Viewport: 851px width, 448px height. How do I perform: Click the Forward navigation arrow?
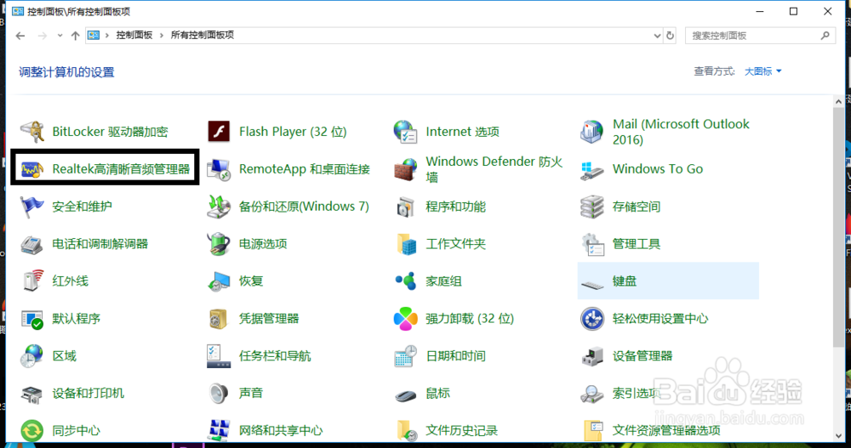click(x=43, y=35)
